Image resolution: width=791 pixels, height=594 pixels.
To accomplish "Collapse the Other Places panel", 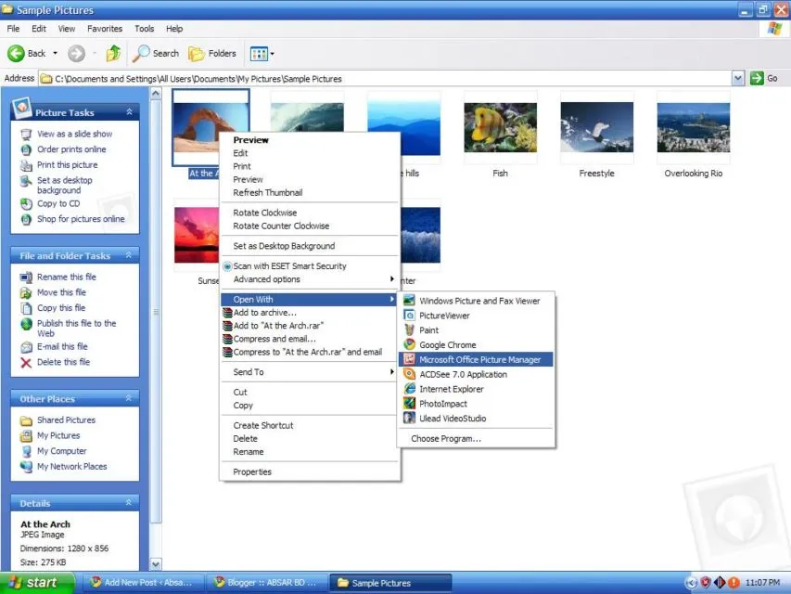I will pos(129,398).
